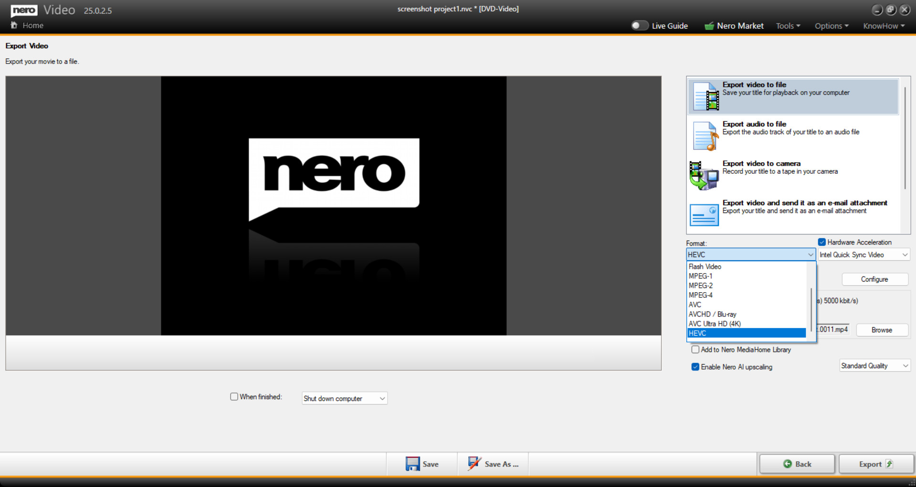The width and height of the screenshot is (916, 487).
Task: Click the Home link
Action: tap(33, 25)
